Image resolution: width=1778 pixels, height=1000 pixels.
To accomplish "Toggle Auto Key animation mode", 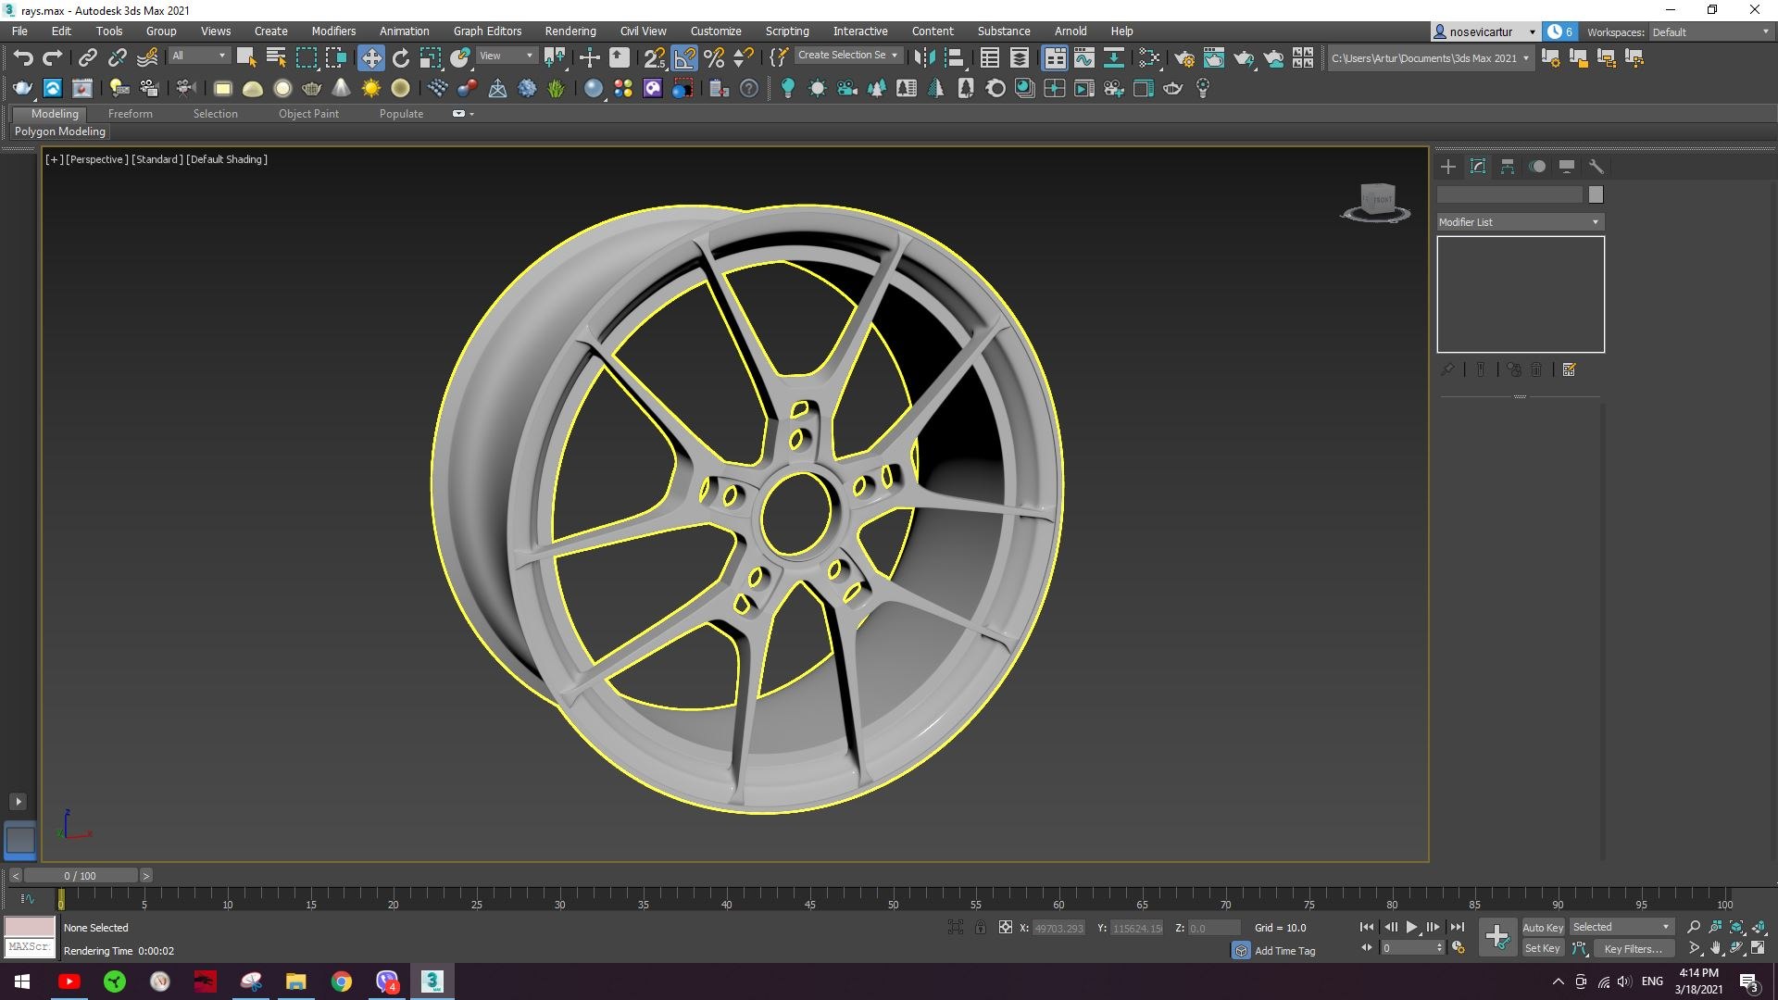I will coord(1542,927).
